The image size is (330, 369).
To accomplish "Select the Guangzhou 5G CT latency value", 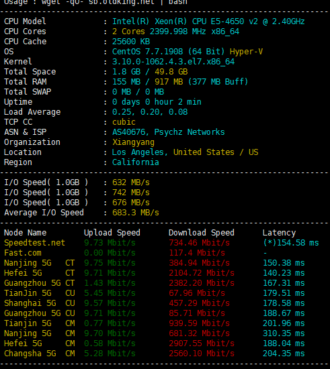I will pos(284,283).
